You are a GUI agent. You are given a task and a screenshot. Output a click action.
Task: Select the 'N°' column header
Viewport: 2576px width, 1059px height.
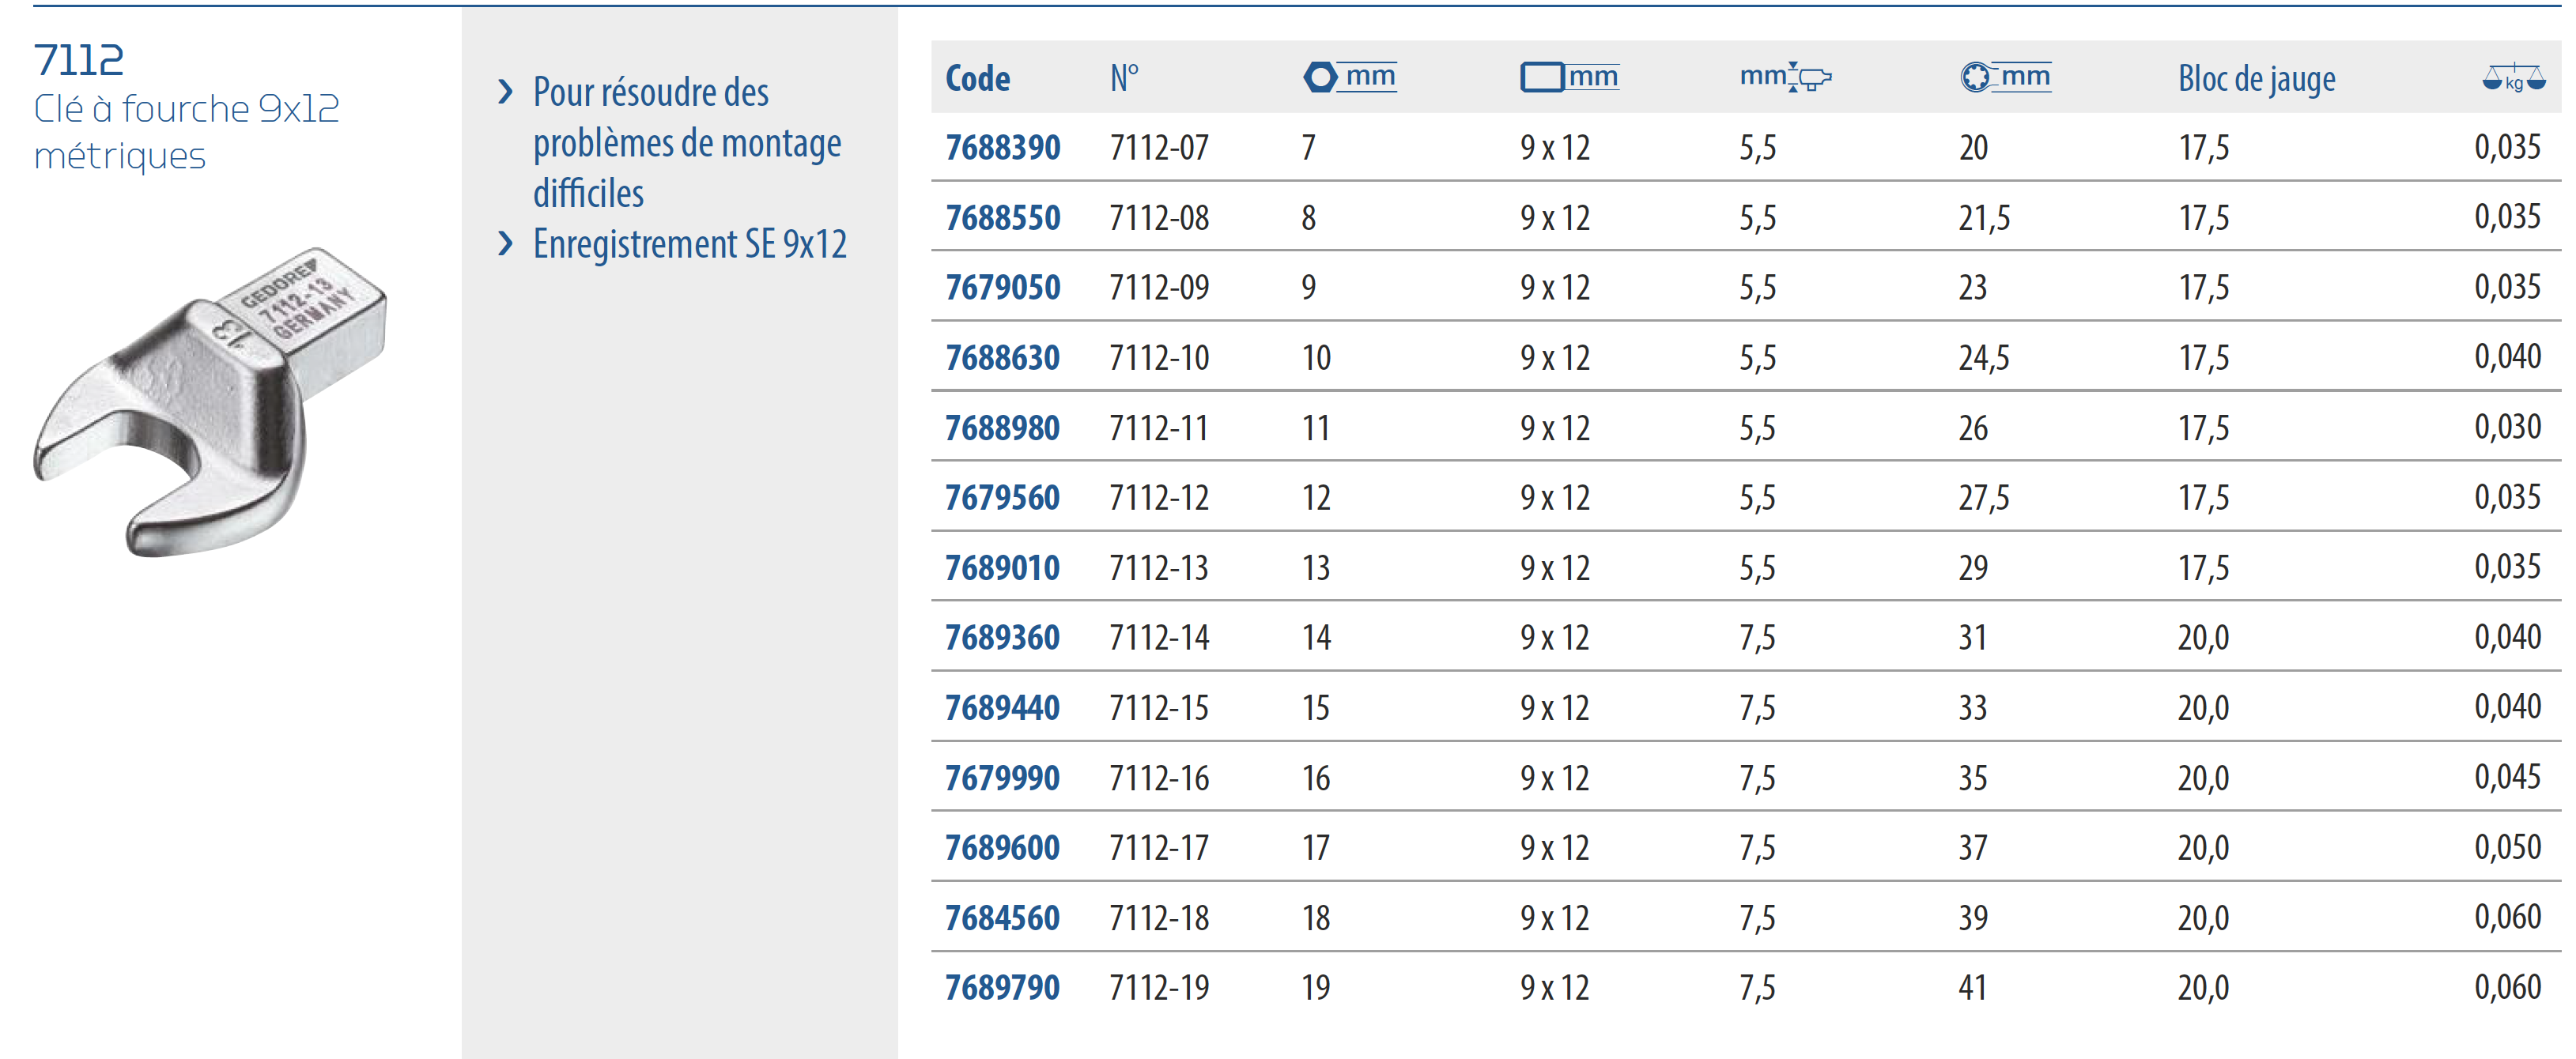pos(1124,78)
